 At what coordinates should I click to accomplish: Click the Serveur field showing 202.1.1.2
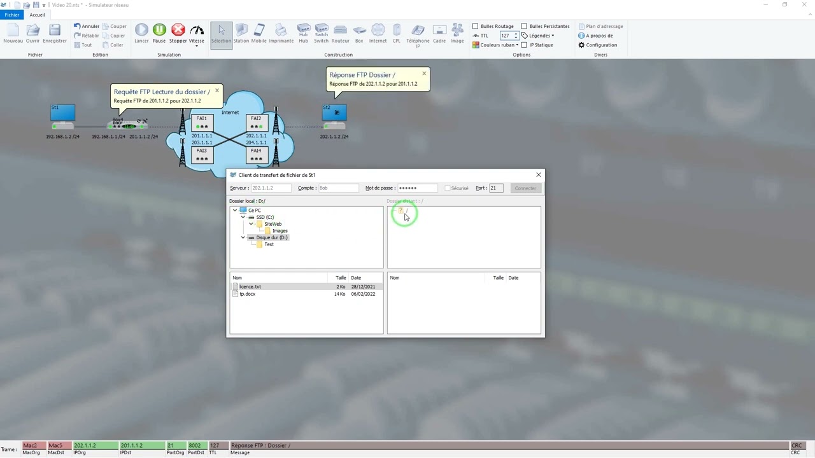271,188
